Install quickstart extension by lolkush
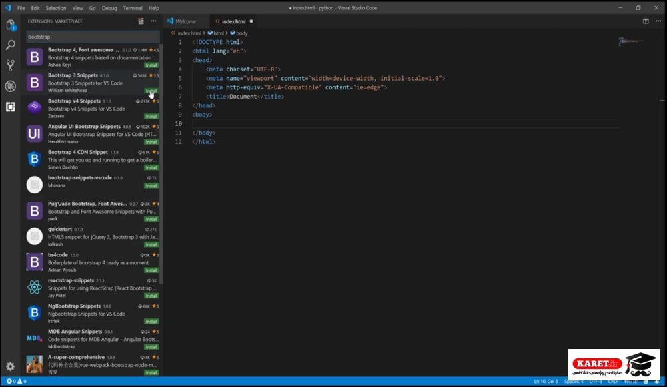The width and height of the screenshot is (667, 387). tap(151, 244)
